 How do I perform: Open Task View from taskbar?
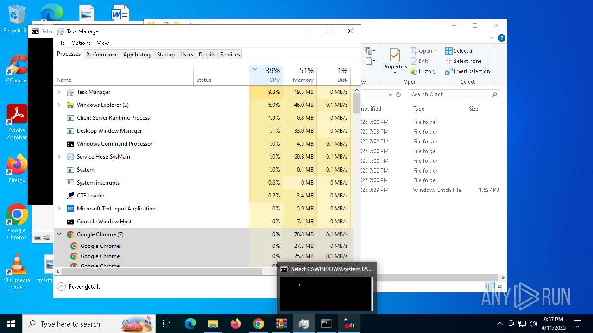[x=167, y=324]
